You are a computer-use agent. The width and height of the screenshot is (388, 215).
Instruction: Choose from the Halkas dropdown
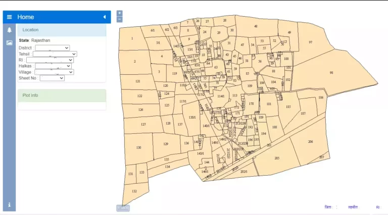tap(53, 66)
